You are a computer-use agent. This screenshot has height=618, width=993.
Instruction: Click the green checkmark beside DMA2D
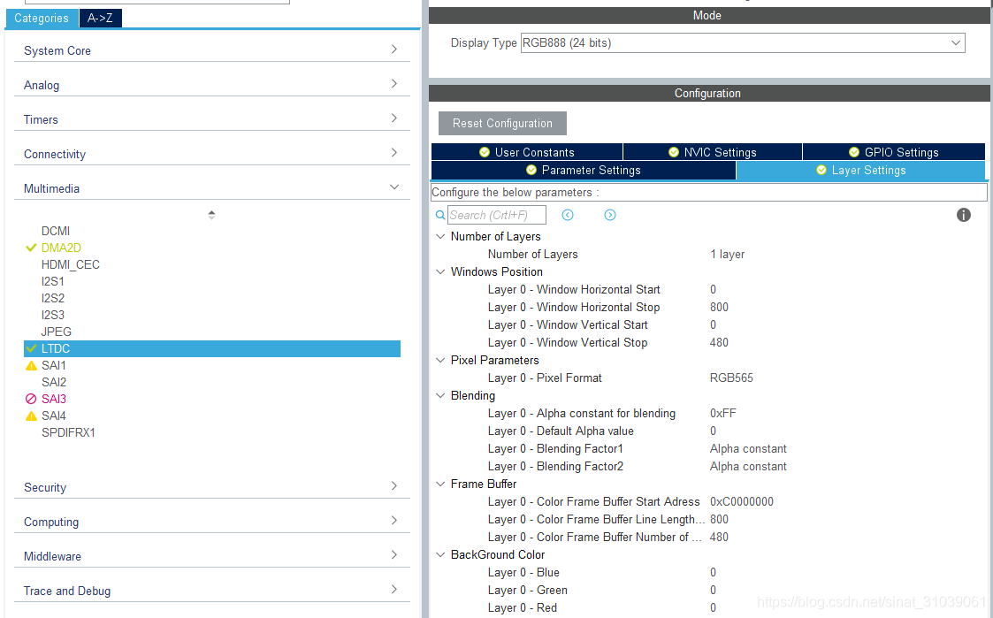[x=31, y=248]
